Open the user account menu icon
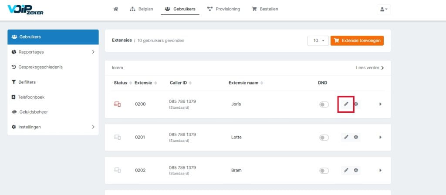This screenshot has height=195, width=446. click(384, 9)
